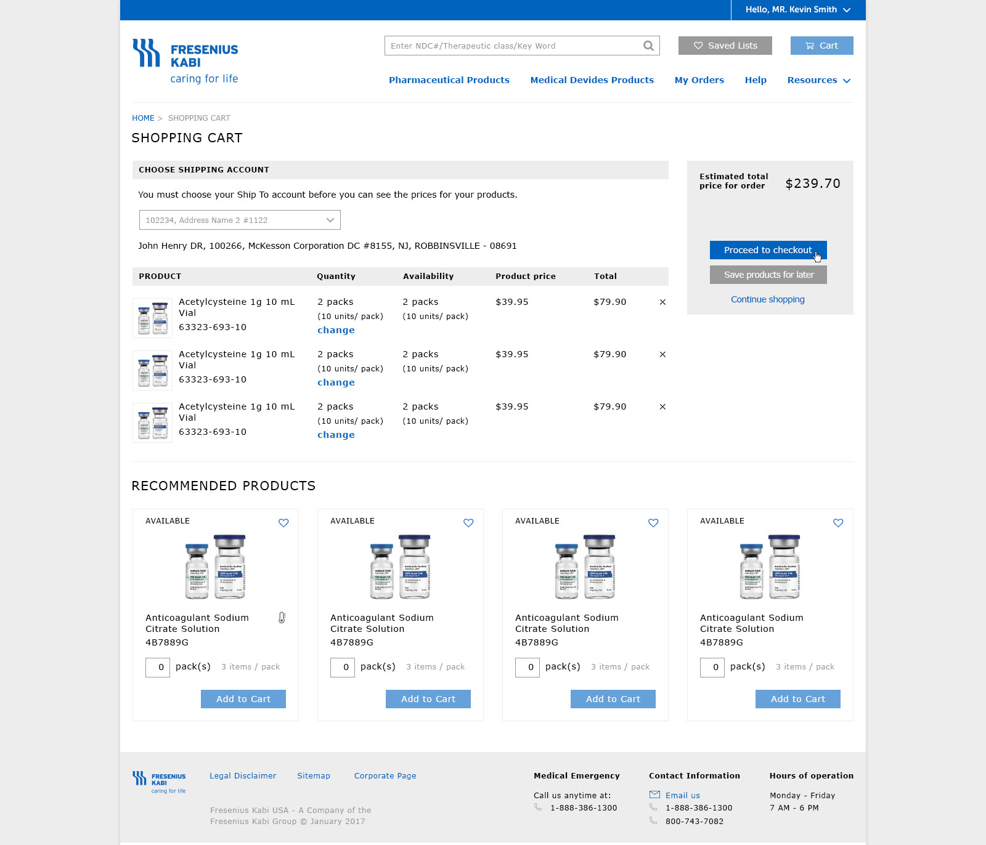Save fourth recommended product with heart icon
Viewport: 986px width, 845px height.
click(x=838, y=523)
